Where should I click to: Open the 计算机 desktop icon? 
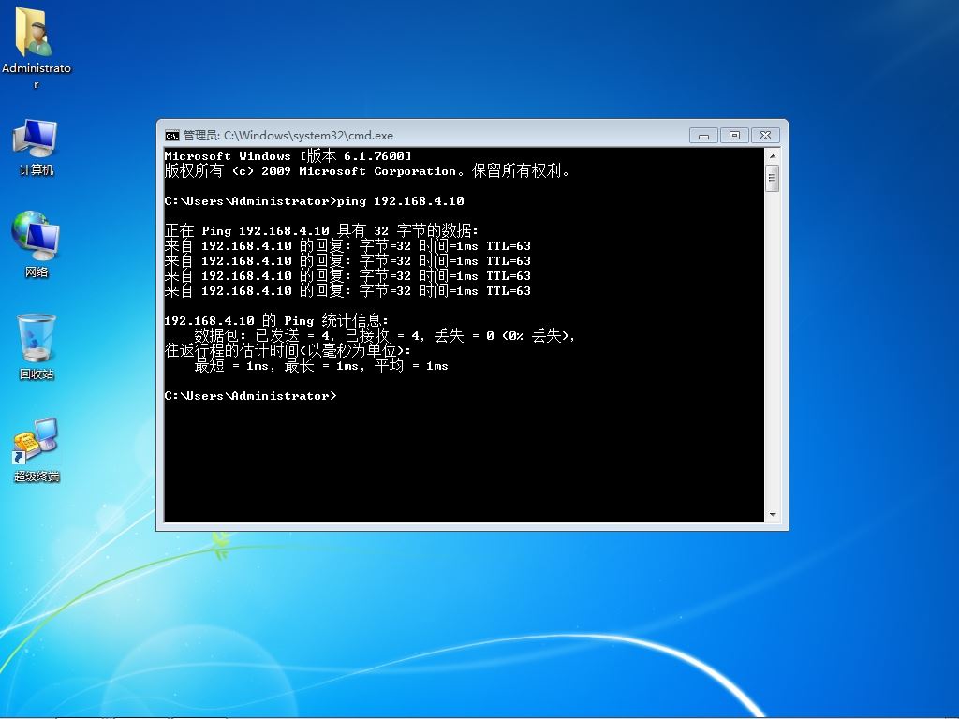tap(36, 147)
